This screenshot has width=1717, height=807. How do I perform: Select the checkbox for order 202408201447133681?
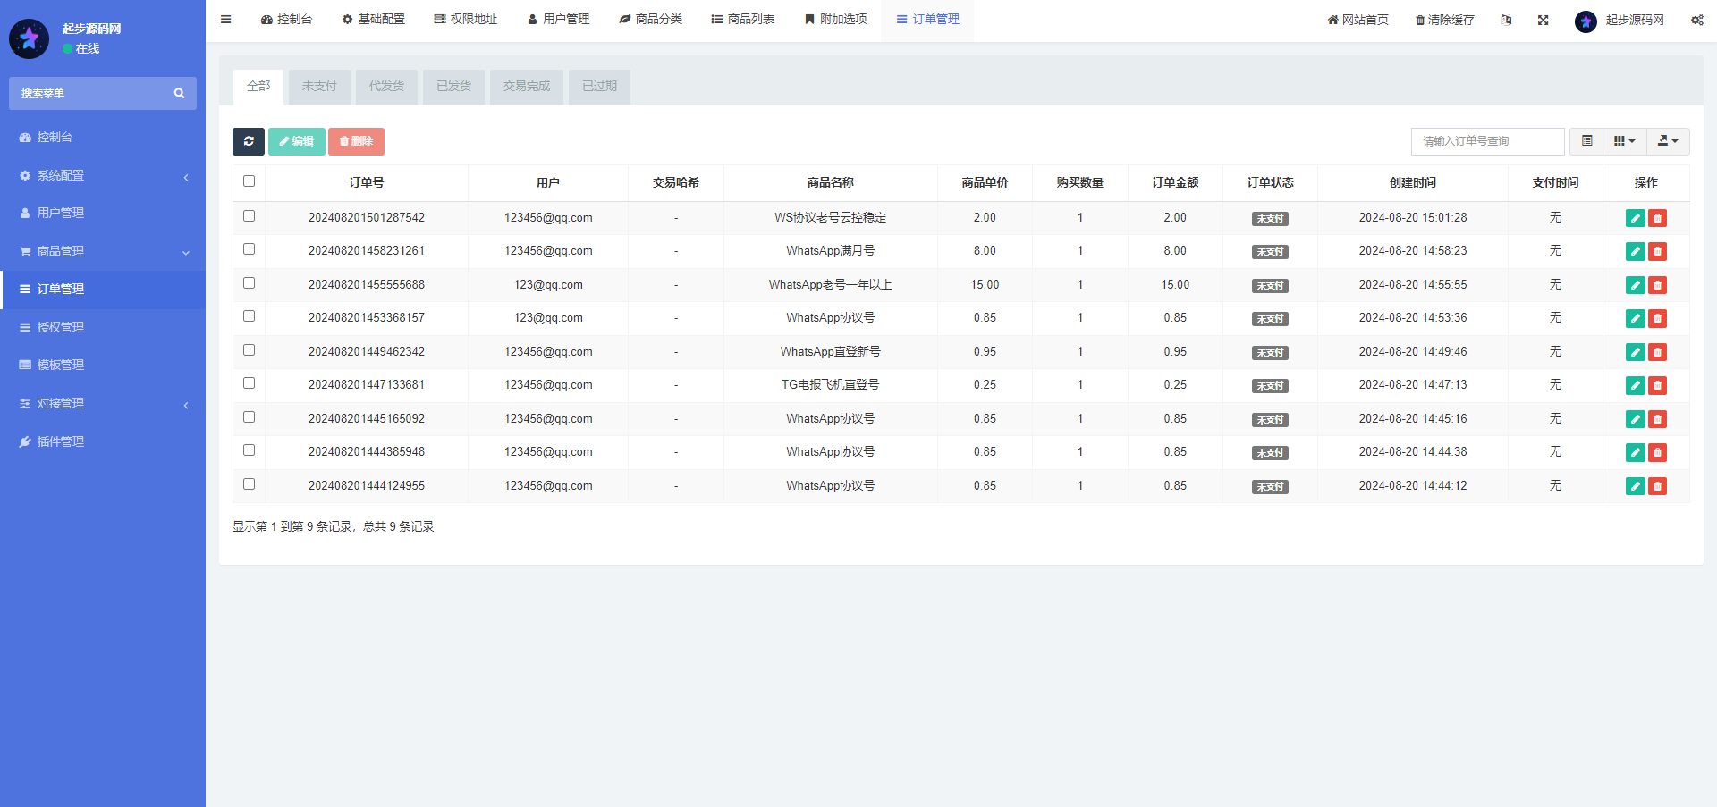[x=249, y=383]
